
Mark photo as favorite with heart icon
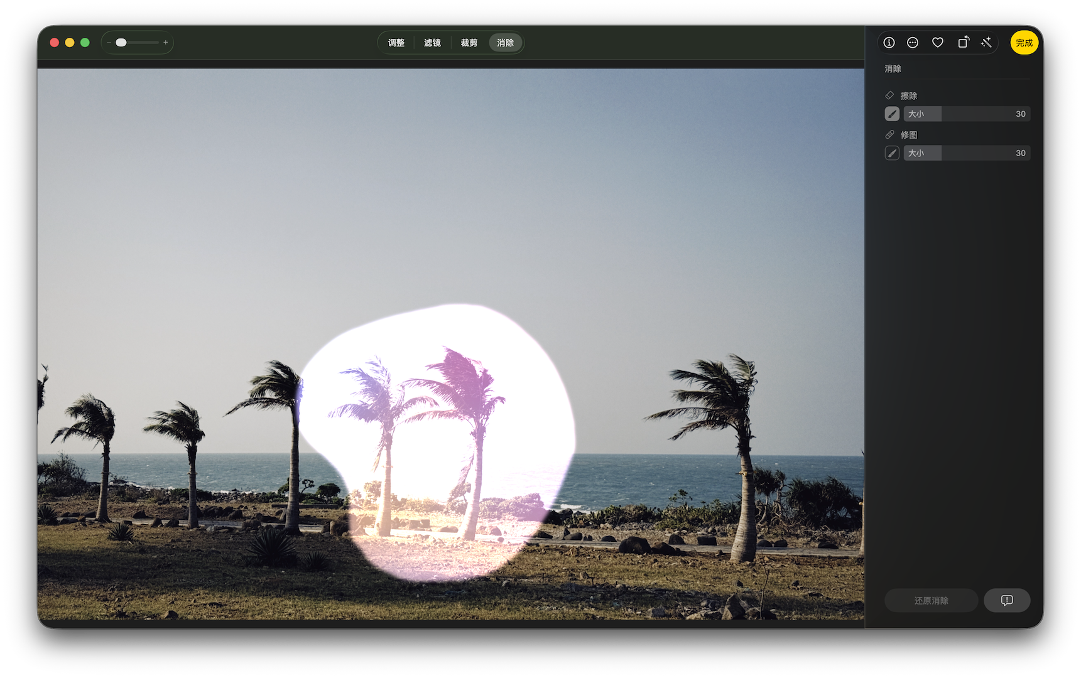coord(937,43)
